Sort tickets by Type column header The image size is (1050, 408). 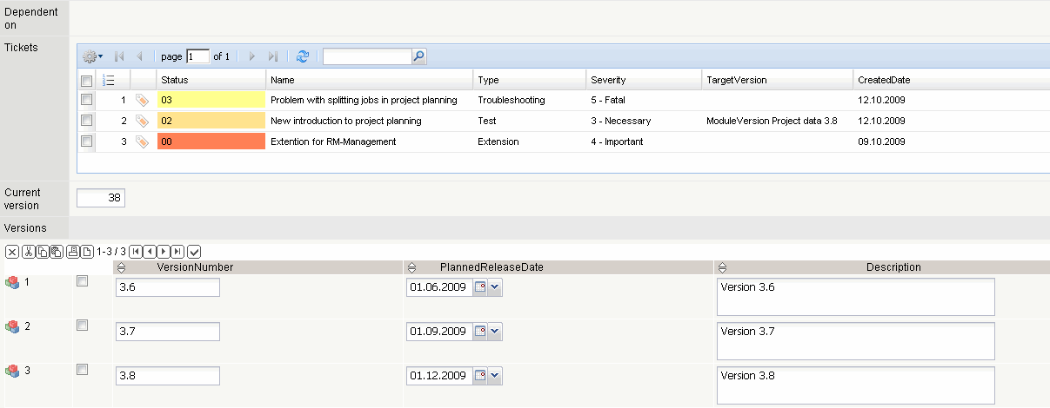click(x=530, y=80)
